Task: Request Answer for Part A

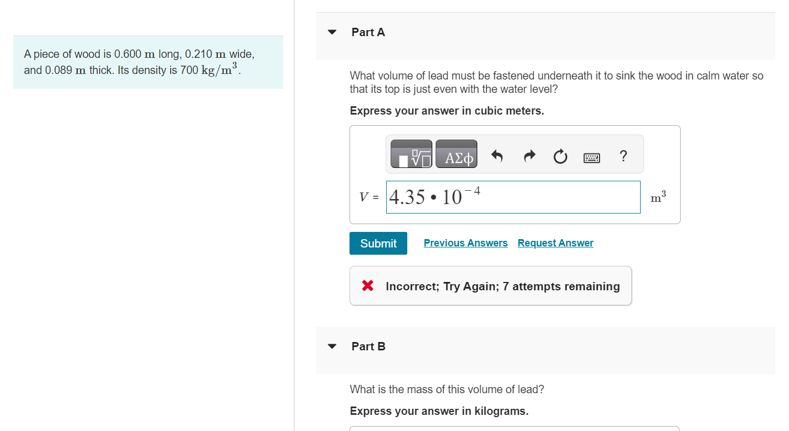Action: pos(555,242)
